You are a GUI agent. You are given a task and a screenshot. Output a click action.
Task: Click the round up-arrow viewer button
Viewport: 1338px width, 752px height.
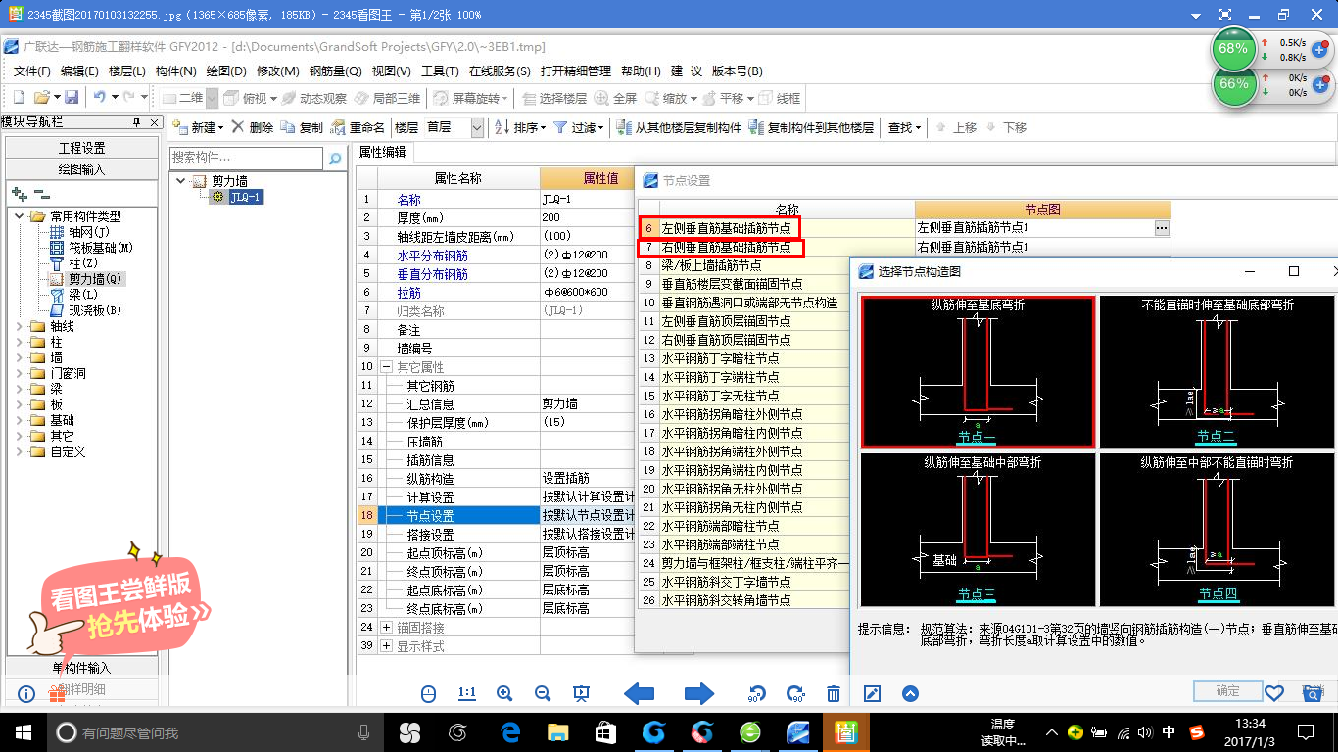point(910,694)
